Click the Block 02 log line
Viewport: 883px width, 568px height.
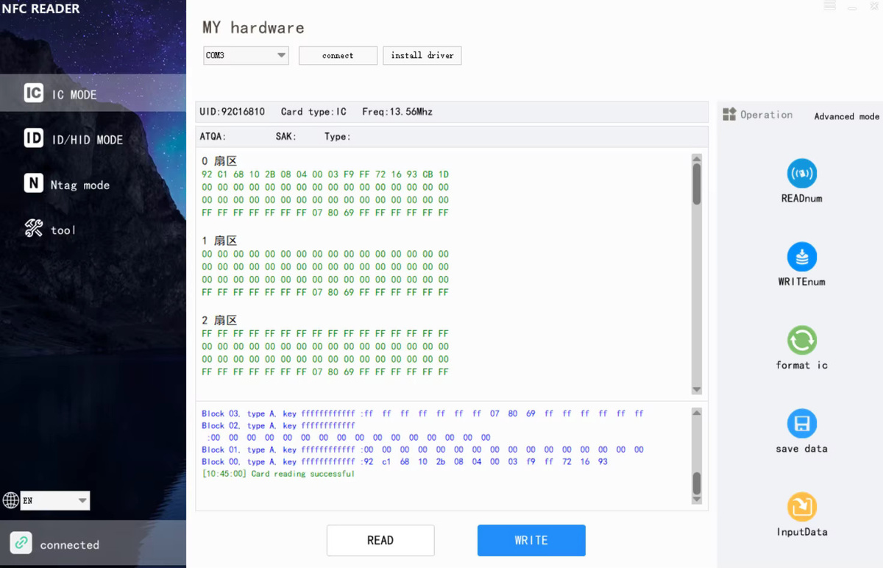pos(278,425)
